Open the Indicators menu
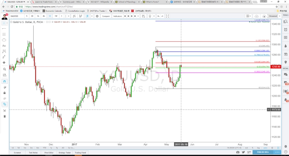This screenshot has width=289, height=156. point(118,16)
